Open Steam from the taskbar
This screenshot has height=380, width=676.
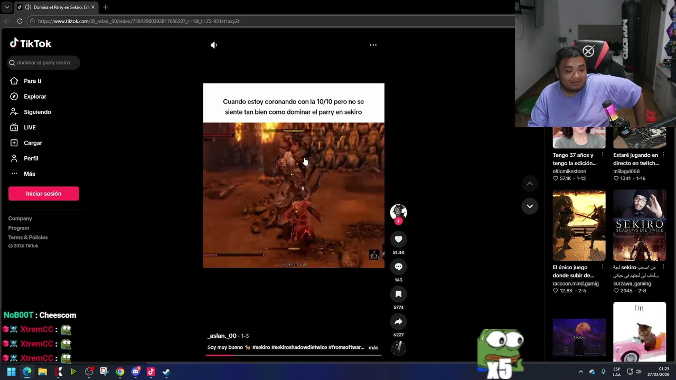pyautogui.click(x=166, y=372)
